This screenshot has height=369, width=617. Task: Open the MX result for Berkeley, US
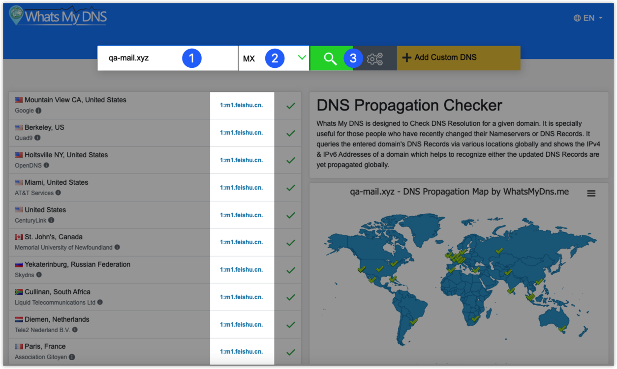point(242,133)
